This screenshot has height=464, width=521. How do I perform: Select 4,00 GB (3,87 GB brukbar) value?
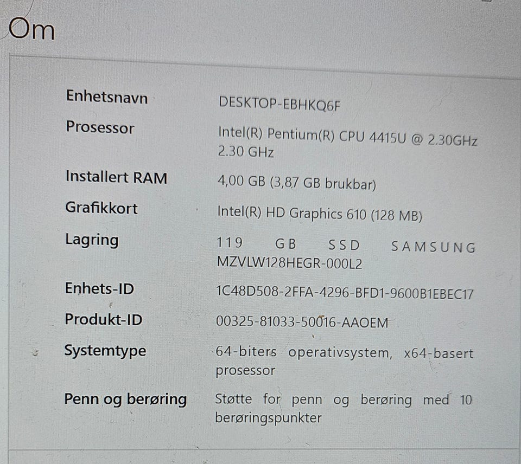(297, 182)
